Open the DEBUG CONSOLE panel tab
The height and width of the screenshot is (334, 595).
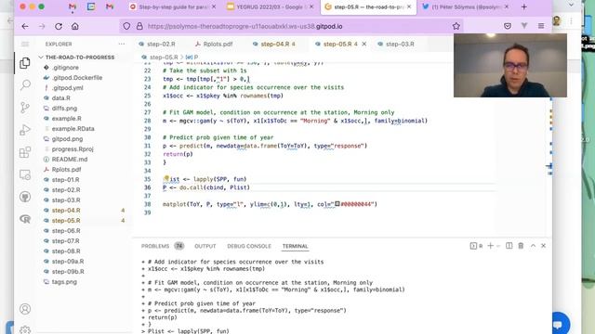(x=249, y=246)
